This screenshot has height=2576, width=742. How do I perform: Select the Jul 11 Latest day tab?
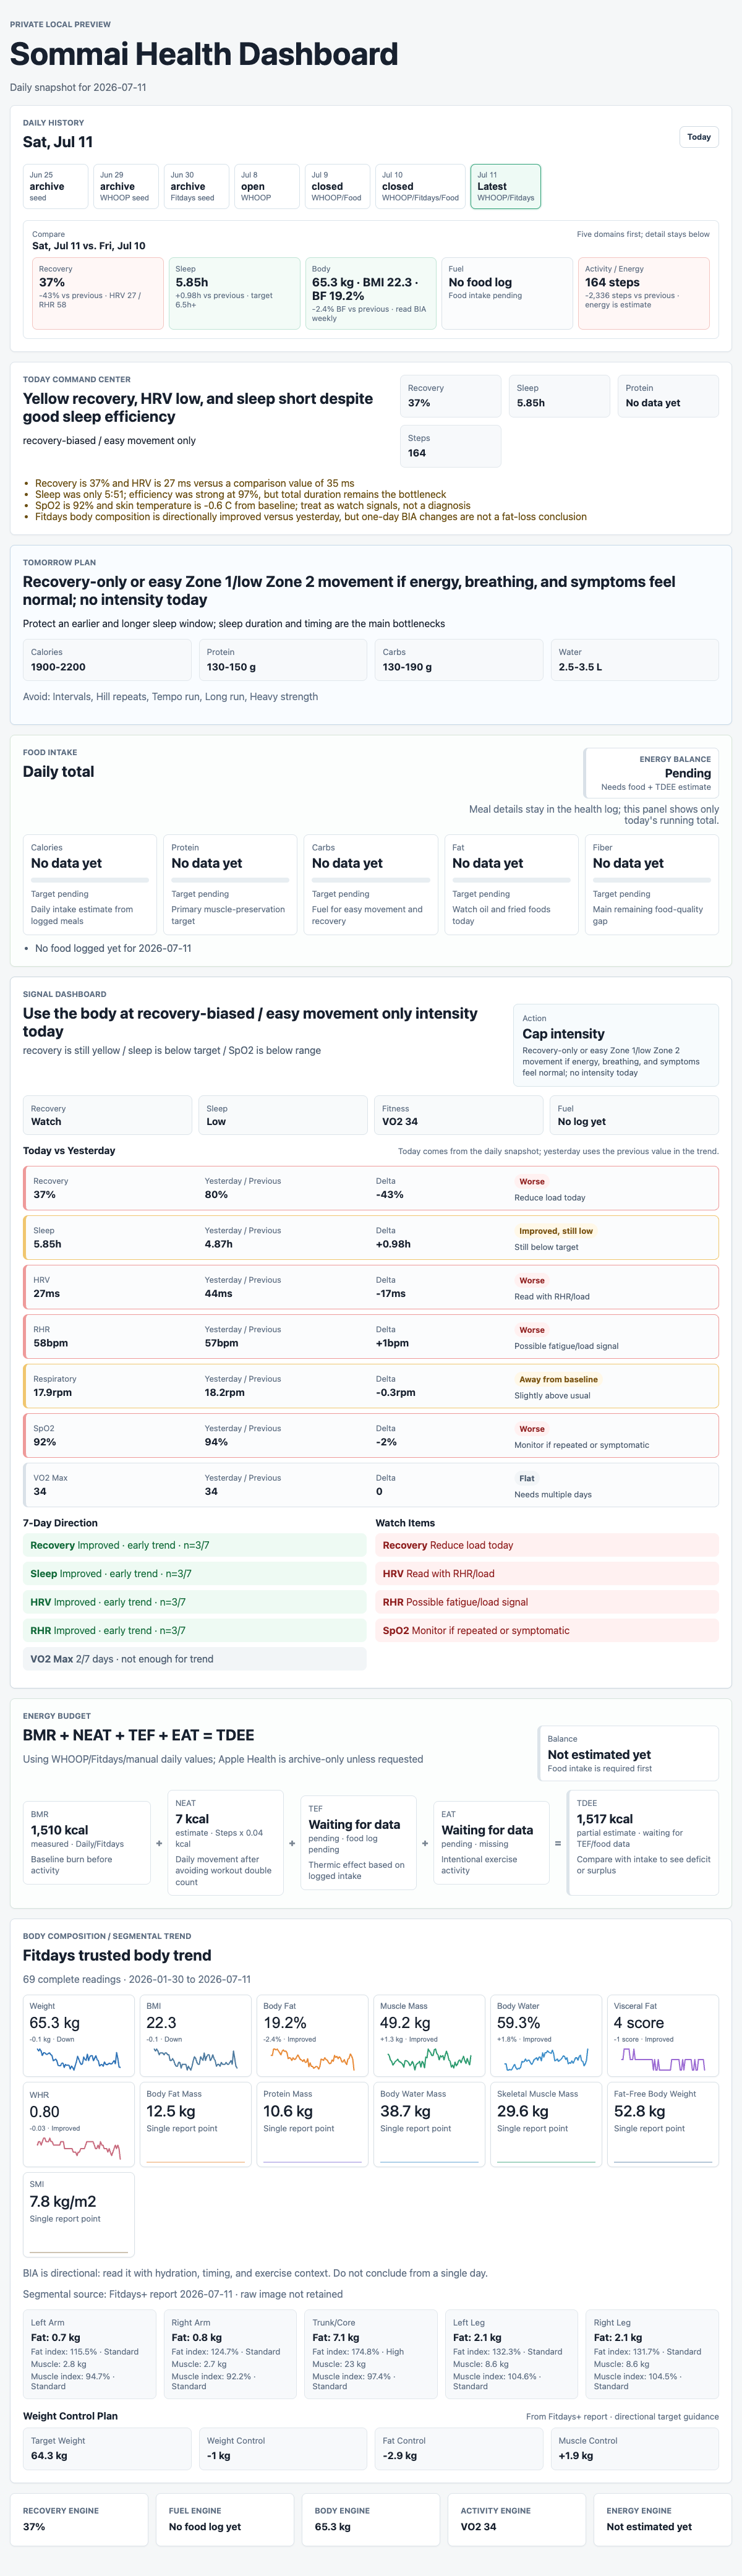point(506,186)
